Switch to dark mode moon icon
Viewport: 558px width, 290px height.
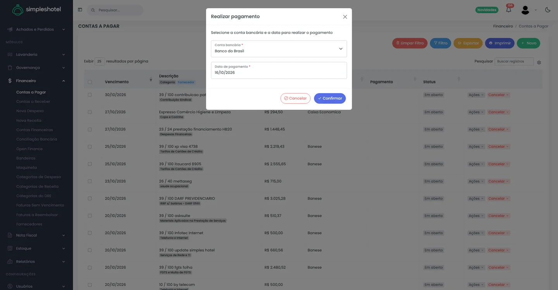pos(548,10)
